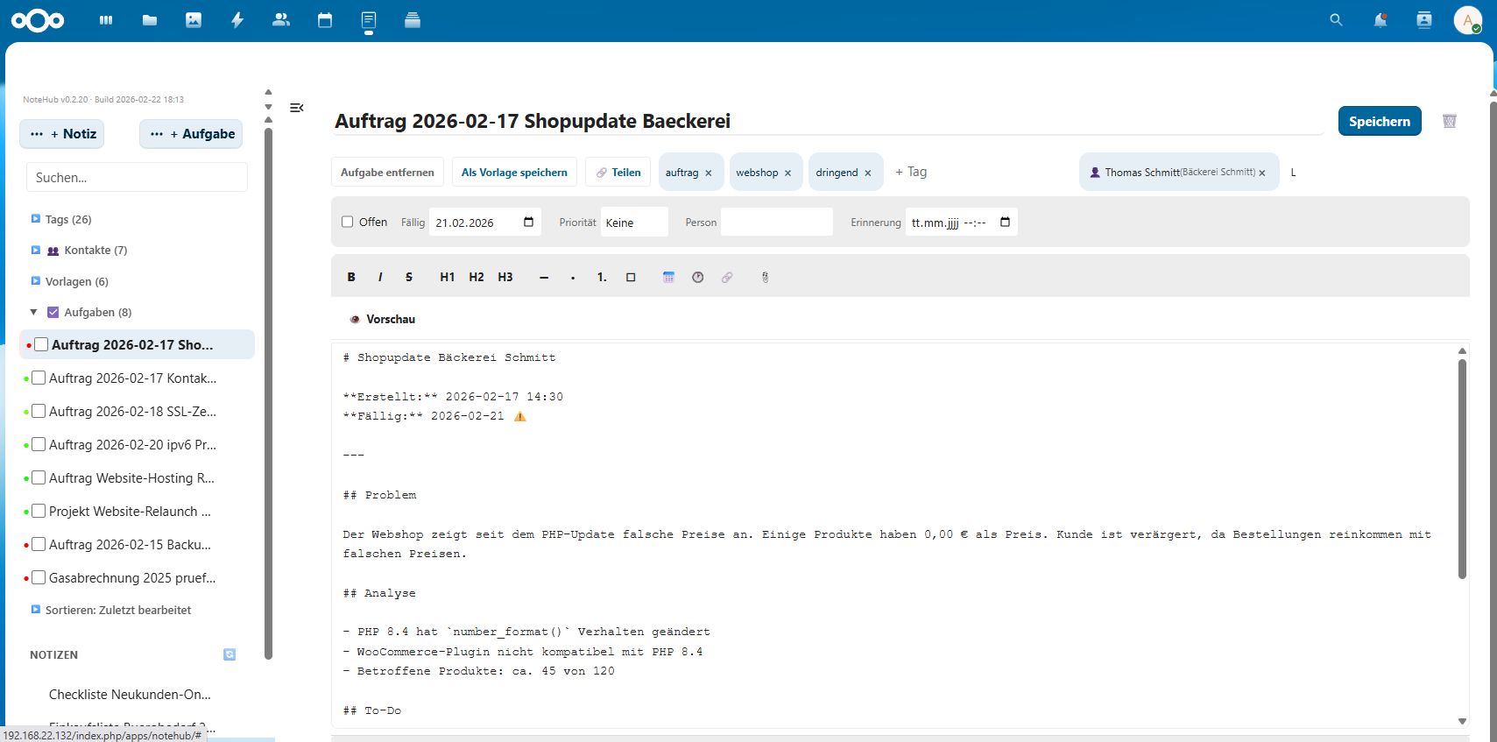Remove the dringend tag
Viewport: 1497px width, 742px height.
868,173
